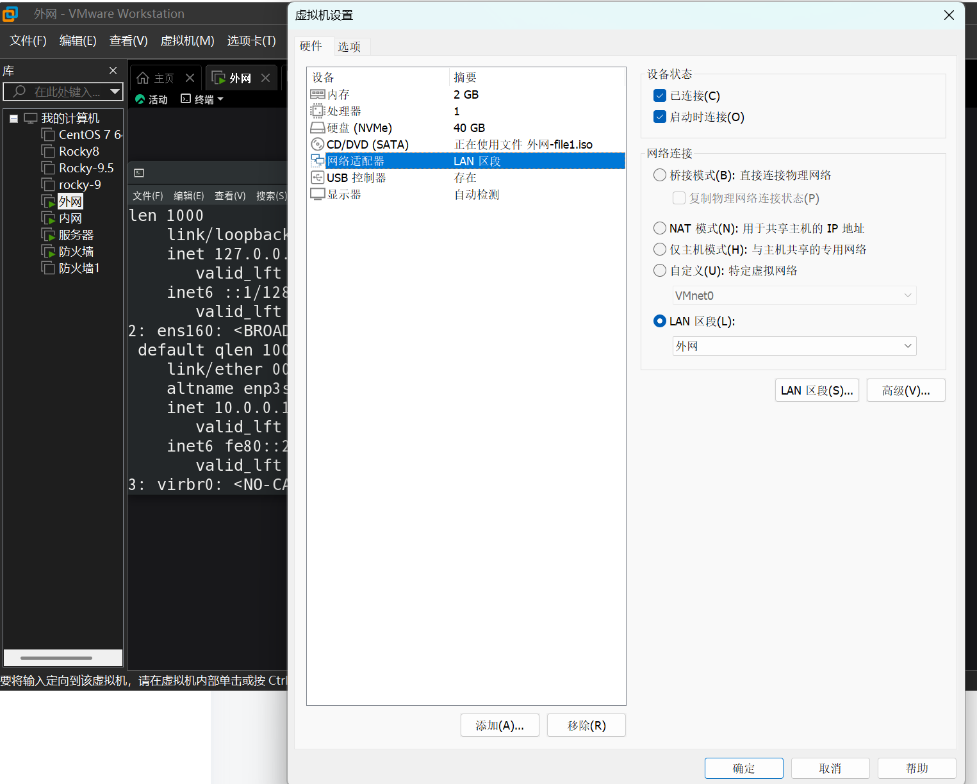Click the 添加(A)... button
Image resolution: width=977 pixels, height=784 pixels.
point(500,725)
